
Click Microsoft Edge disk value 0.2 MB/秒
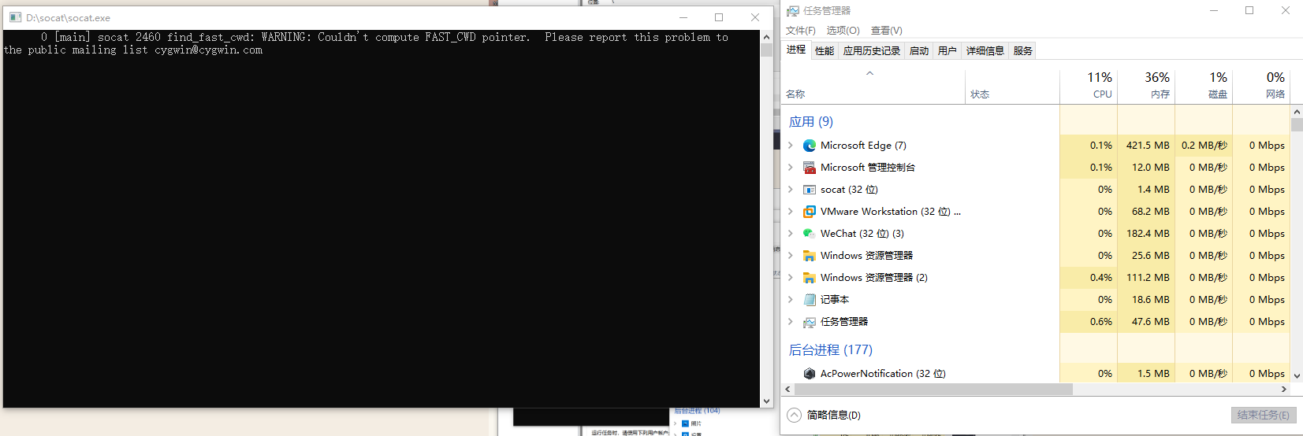tap(1204, 146)
